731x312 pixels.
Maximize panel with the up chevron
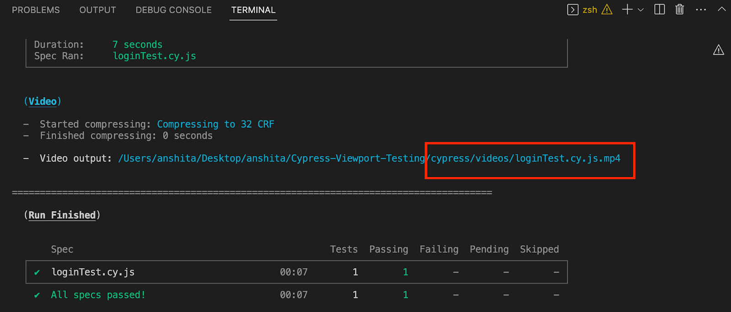722,9
